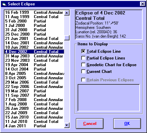Select the 1 Jul 2000 Partial eclipse
This screenshot has width=147, height=133.
[x=34, y=26]
